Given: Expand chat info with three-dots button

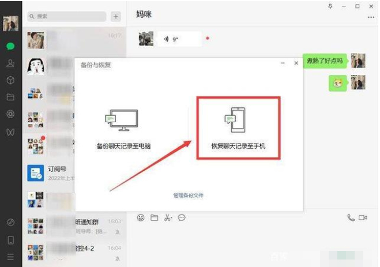Looking at the screenshot, I should tap(371, 17).
